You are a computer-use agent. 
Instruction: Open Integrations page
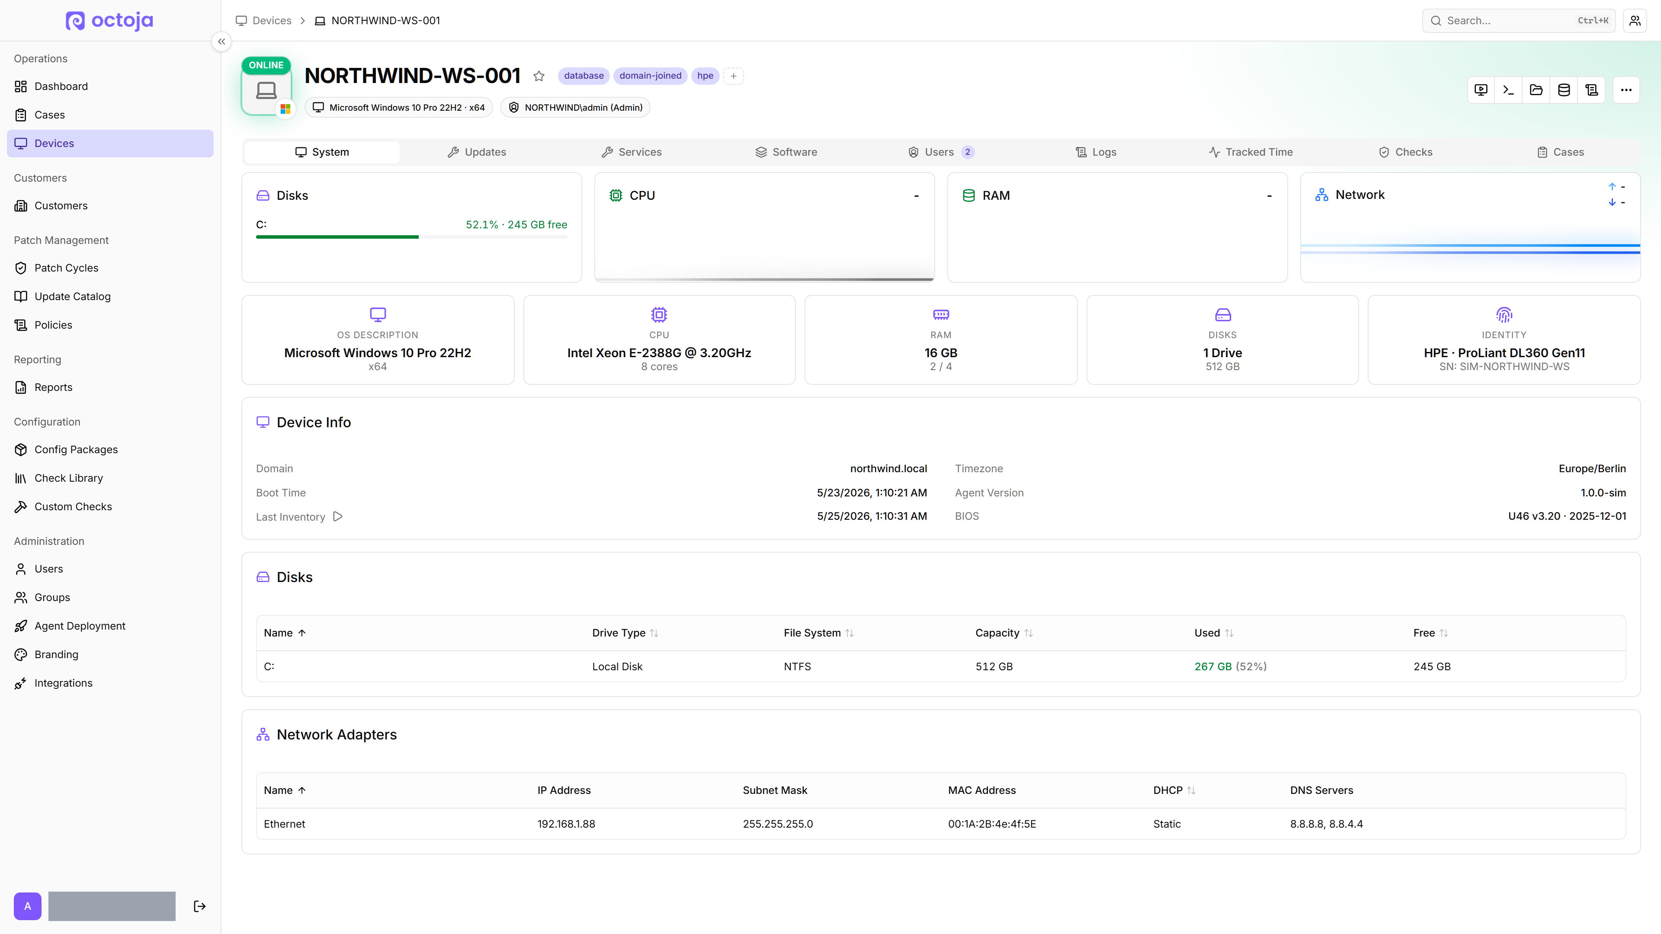click(110, 683)
